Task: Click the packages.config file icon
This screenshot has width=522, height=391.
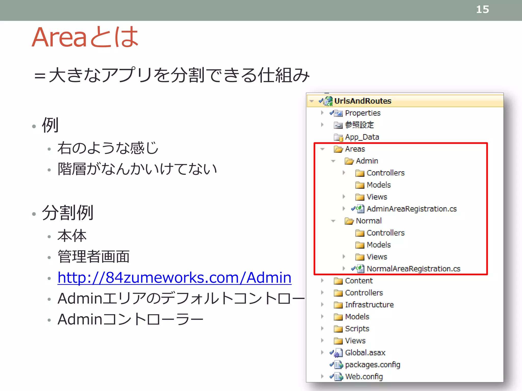Action: coord(339,365)
